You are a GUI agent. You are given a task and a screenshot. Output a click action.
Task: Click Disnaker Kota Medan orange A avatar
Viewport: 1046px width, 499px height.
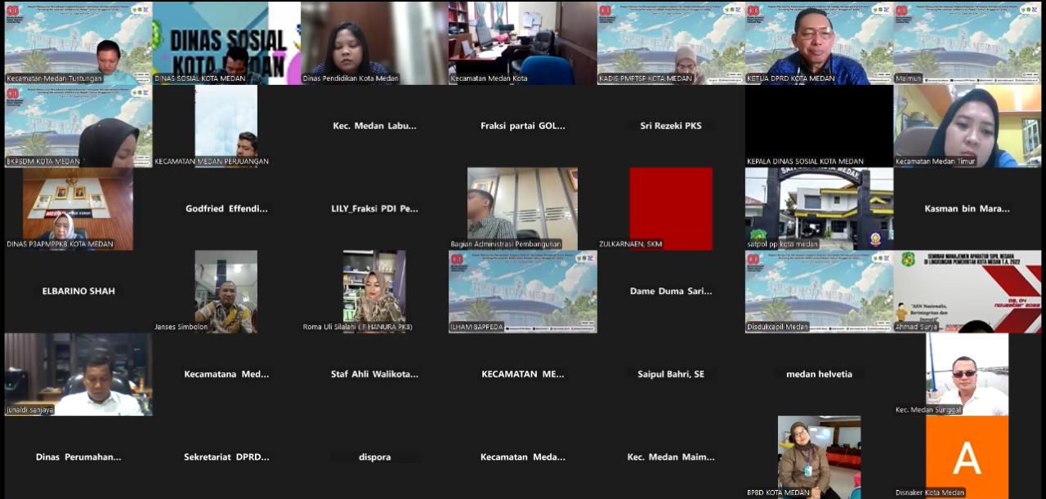click(x=967, y=456)
